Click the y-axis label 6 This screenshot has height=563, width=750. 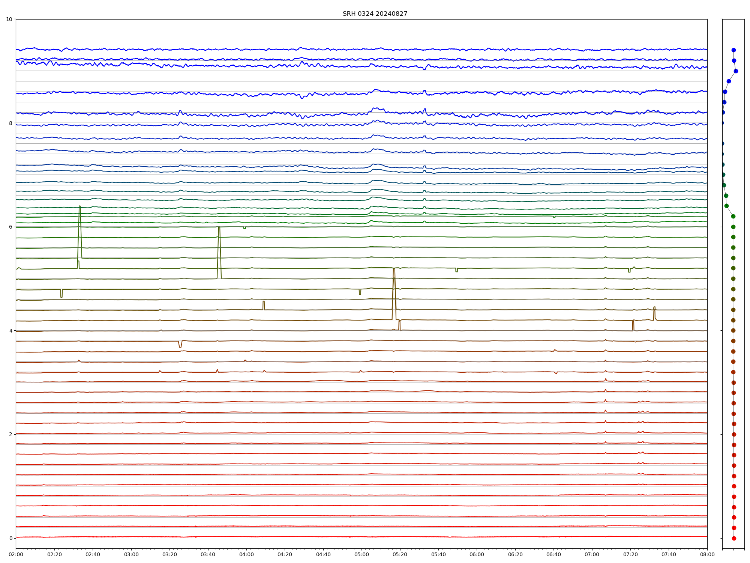point(10,227)
